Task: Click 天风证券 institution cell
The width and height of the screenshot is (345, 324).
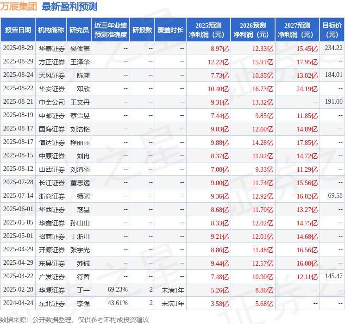Action: click(52, 75)
